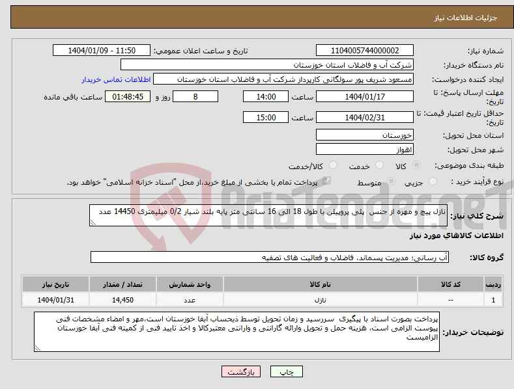Click the general need description textarea
Image resolution: width=514 pixels, height=389 pixels.
pos(268,215)
